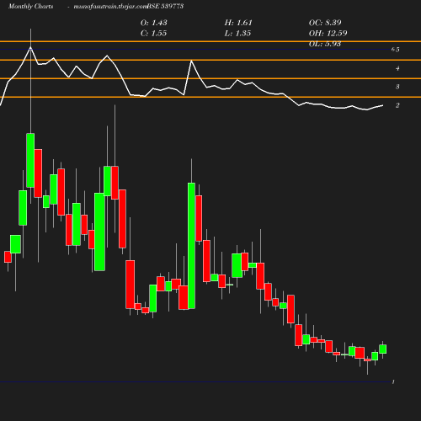Click the "2" price axis label
This screenshot has height=421, width=421.
pos(397,105)
